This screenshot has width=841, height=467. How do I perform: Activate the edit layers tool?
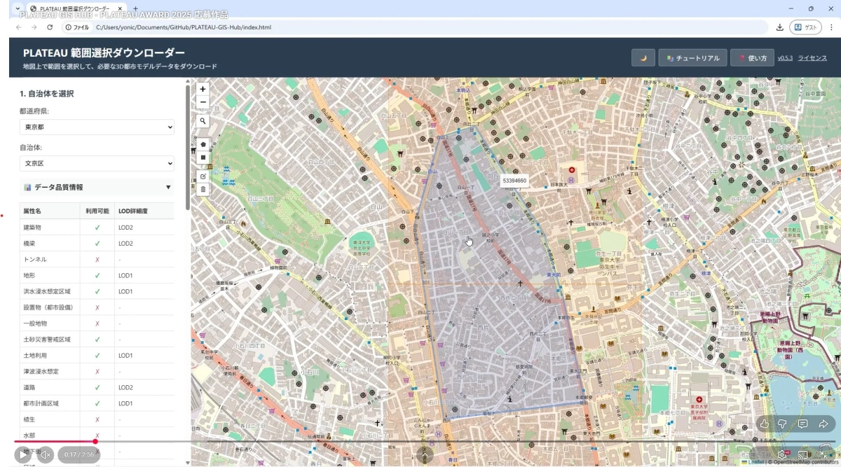[x=203, y=176]
